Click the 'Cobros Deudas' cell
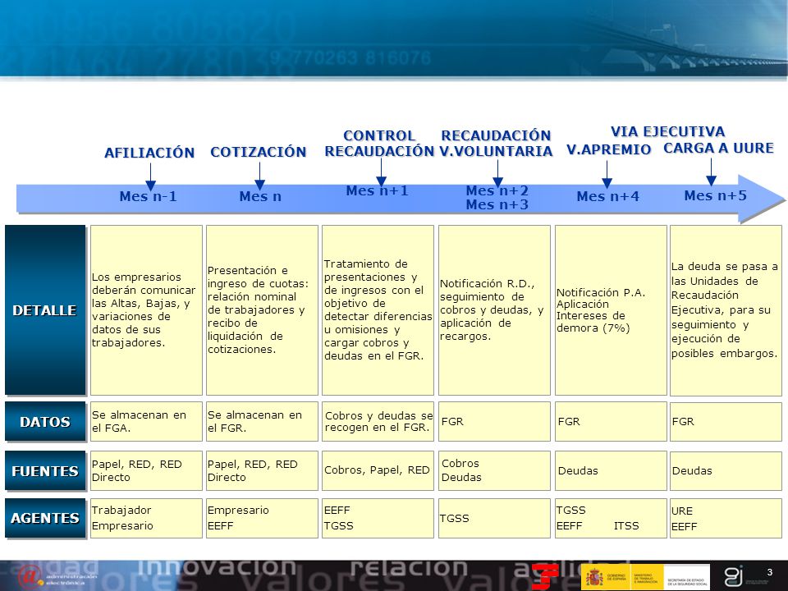Viewport: 788px width, 591px height. coord(494,471)
